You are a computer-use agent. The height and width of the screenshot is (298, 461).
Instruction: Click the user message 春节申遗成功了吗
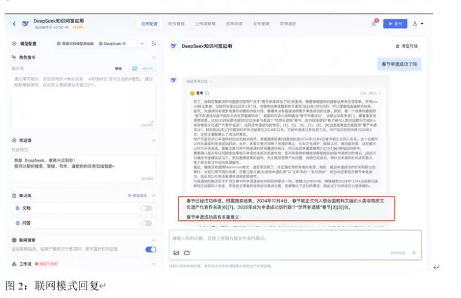(x=399, y=64)
